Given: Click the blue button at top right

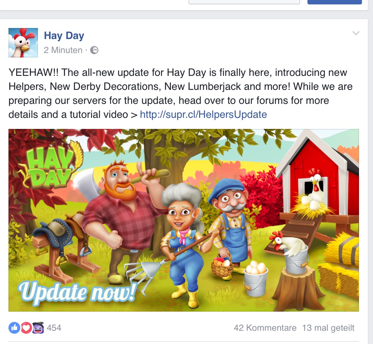Looking at the screenshot, I should click(x=334, y=2).
